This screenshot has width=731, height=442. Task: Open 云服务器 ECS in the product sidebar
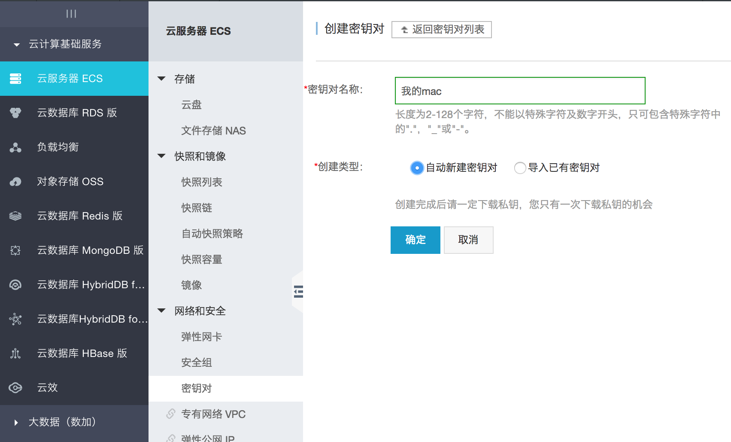74,79
